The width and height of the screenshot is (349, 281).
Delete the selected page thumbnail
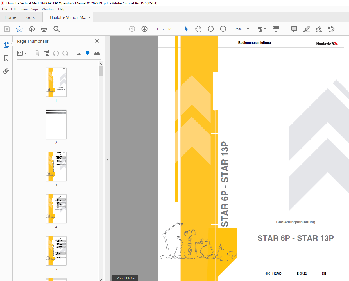click(x=37, y=53)
